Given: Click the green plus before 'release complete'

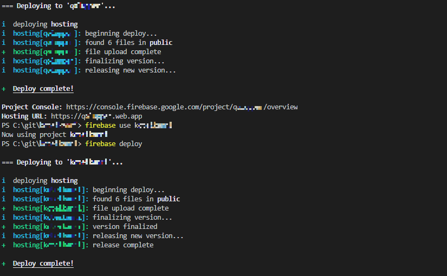Looking at the screenshot, I should 4,245.
